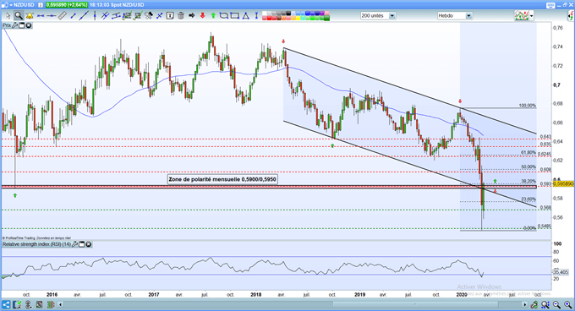Close the Prix panel

(28, 25)
